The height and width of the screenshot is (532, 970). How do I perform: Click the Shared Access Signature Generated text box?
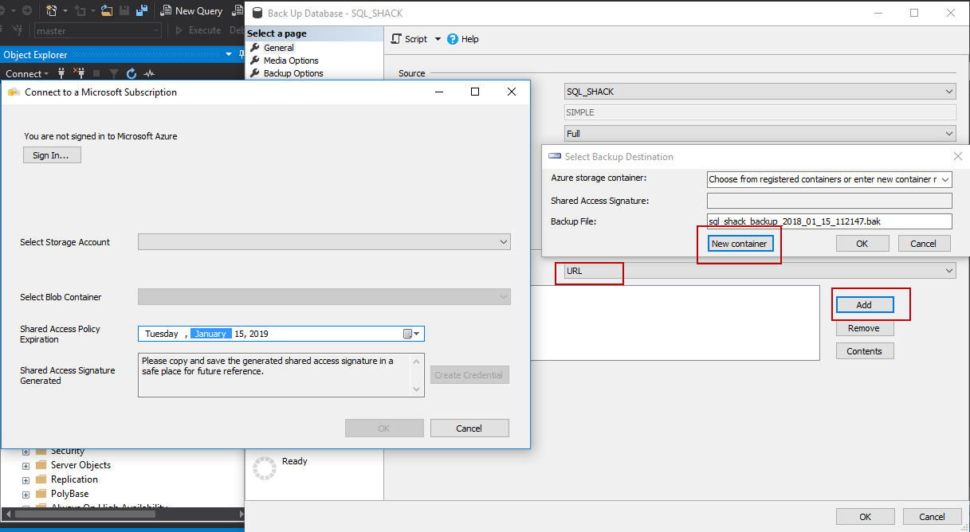(x=281, y=375)
